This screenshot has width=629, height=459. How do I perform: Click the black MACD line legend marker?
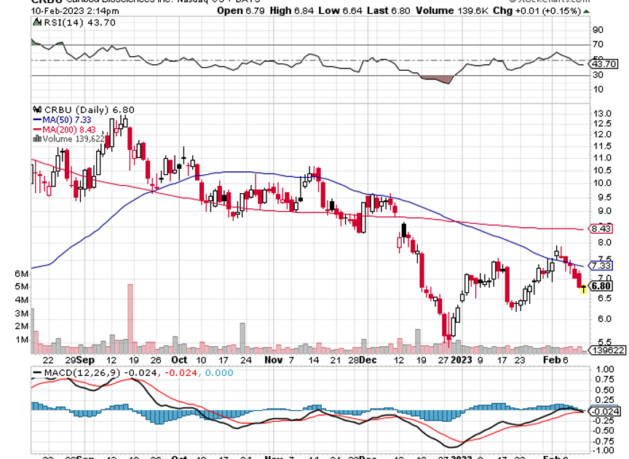(37, 373)
